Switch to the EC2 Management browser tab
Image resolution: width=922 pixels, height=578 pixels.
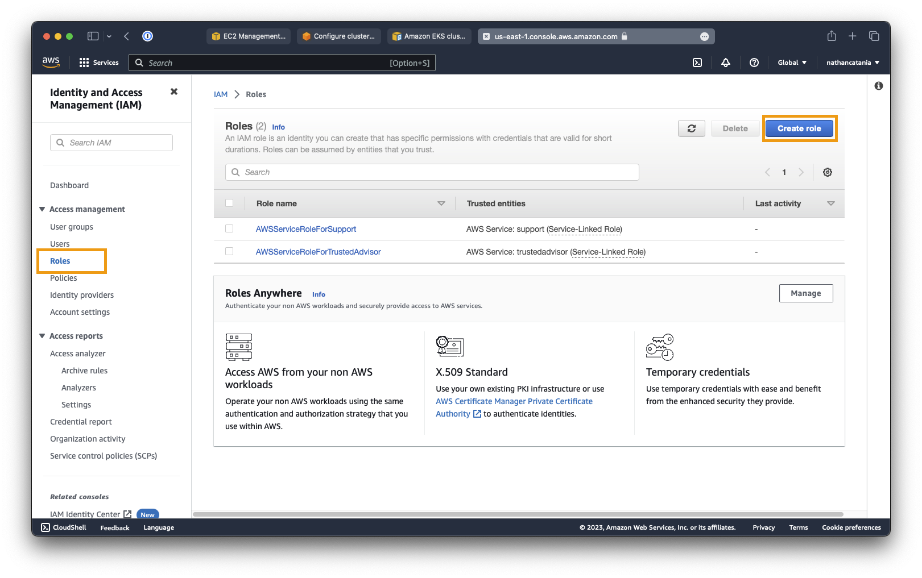(249, 36)
